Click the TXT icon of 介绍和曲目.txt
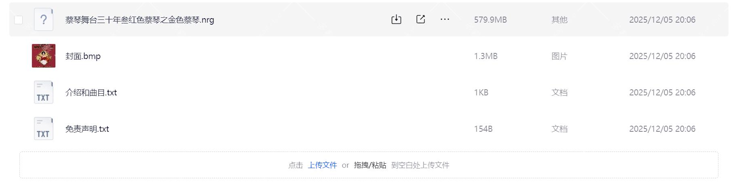The width and height of the screenshot is (737, 194). coord(44,92)
